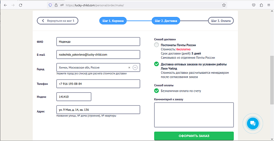Click Вернуться на шаг 1 button
274x141 pixels.
tap(57, 21)
